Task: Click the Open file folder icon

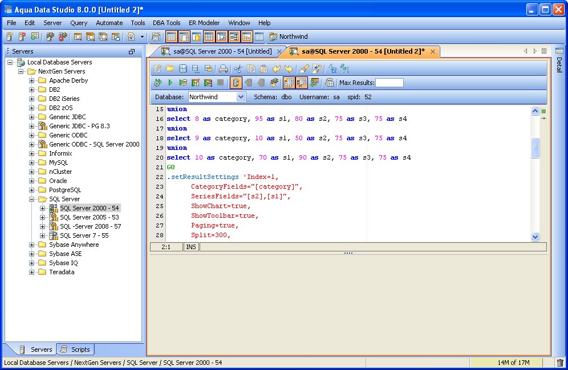Action: tap(171, 68)
